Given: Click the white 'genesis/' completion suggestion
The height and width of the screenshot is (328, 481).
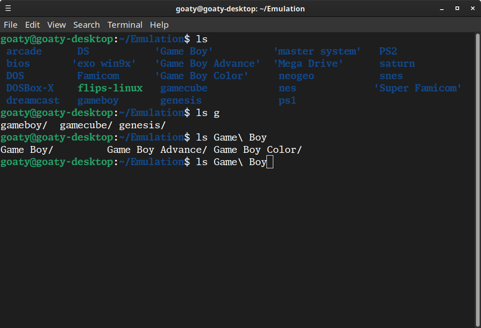Looking at the screenshot, I should pos(142,125).
